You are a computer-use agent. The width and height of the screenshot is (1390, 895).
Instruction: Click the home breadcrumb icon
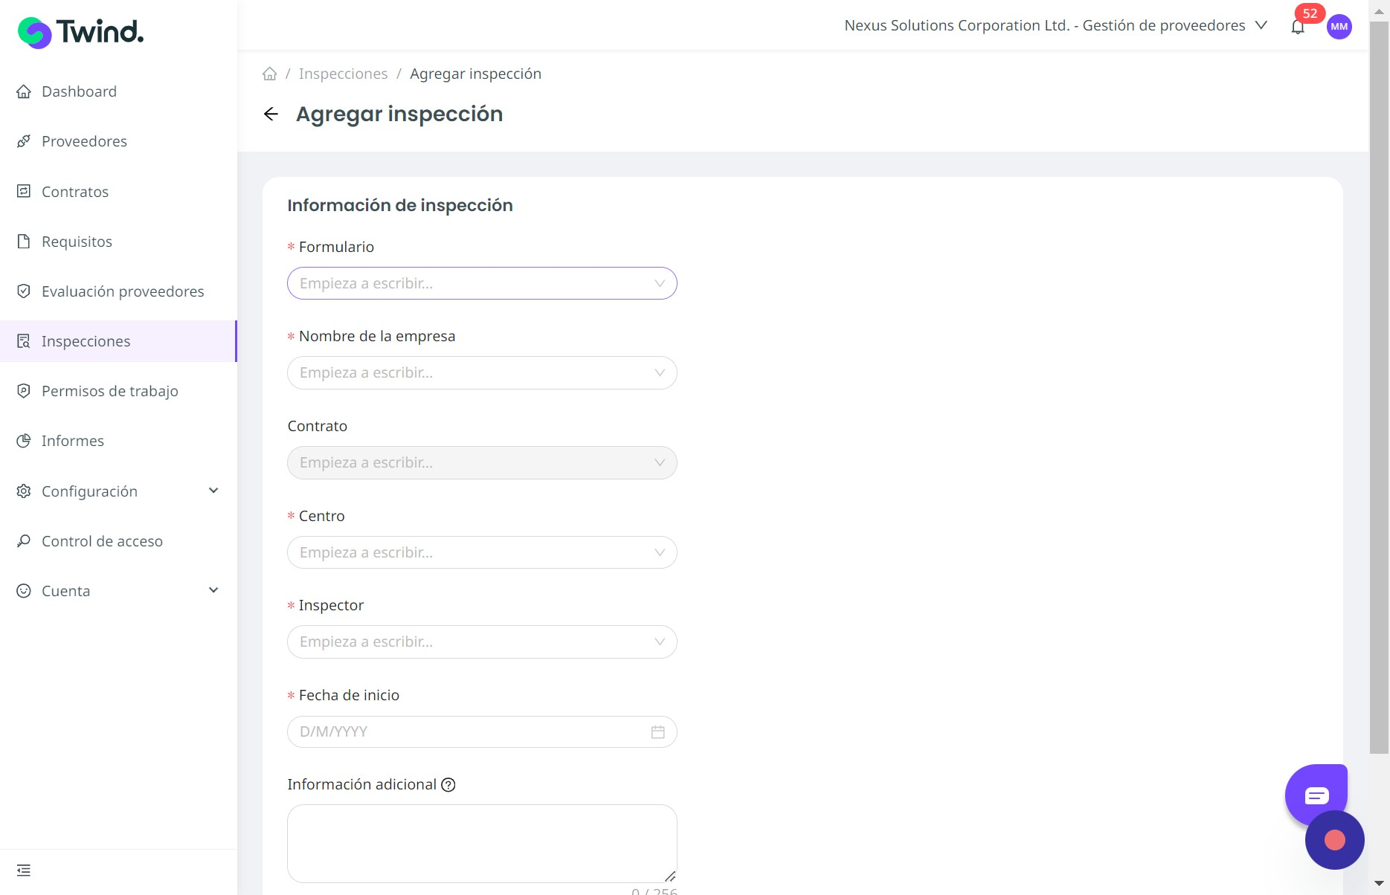(x=270, y=74)
